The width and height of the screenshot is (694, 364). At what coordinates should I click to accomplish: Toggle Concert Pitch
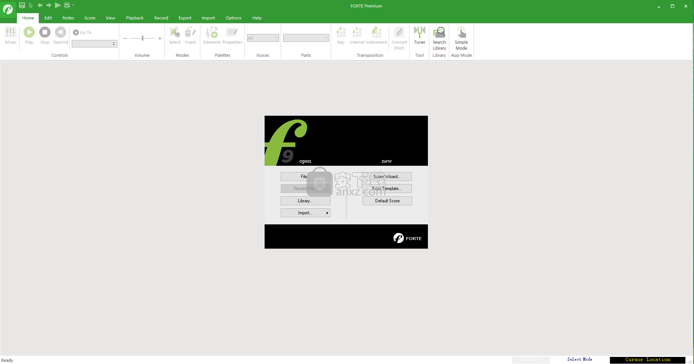click(399, 38)
